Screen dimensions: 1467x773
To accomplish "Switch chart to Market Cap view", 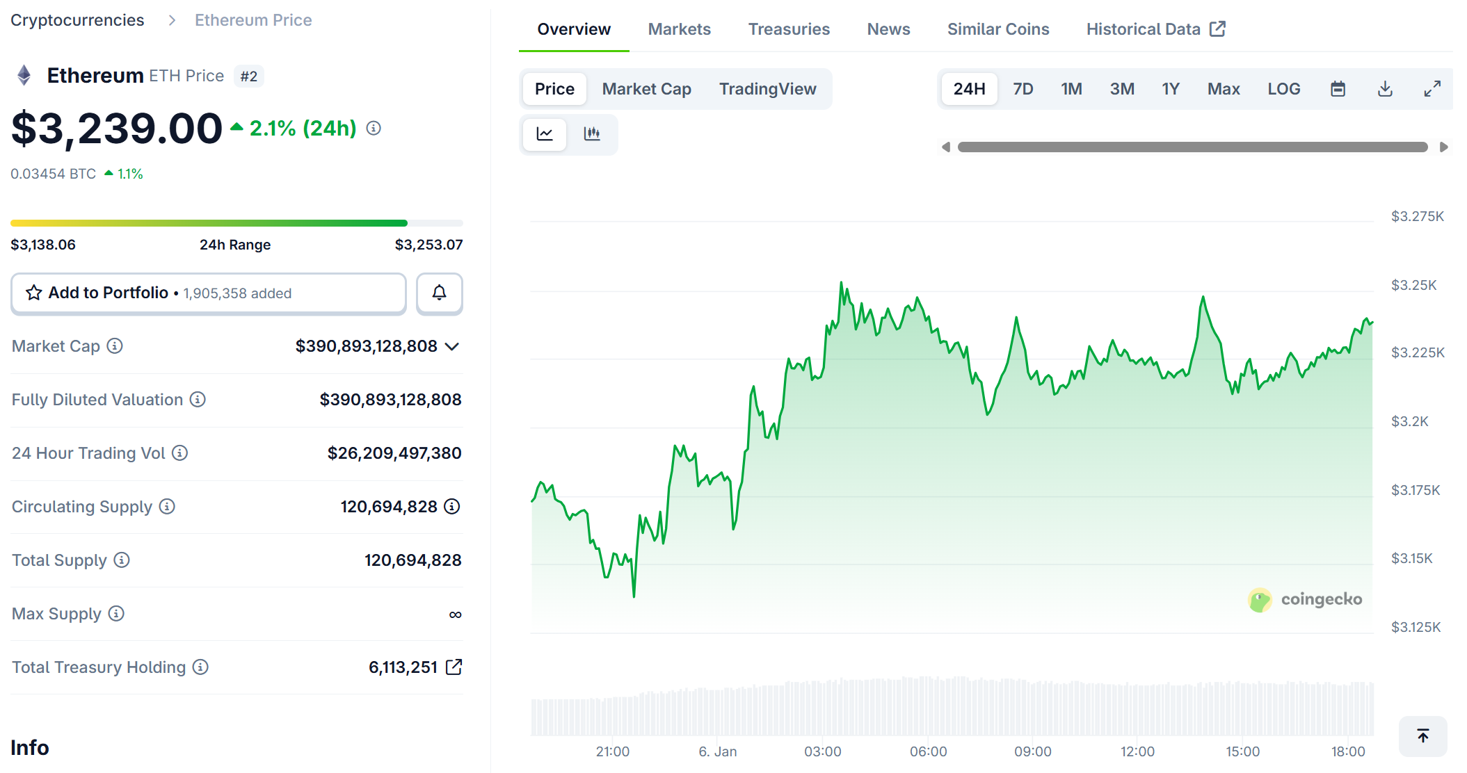I will [x=646, y=88].
